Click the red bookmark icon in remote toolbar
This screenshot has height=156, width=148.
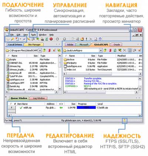[110, 50]
